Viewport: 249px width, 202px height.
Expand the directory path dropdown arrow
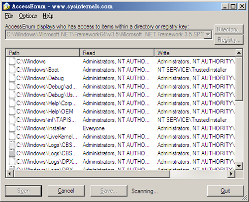pyautogui.click(x=208, y=34)
